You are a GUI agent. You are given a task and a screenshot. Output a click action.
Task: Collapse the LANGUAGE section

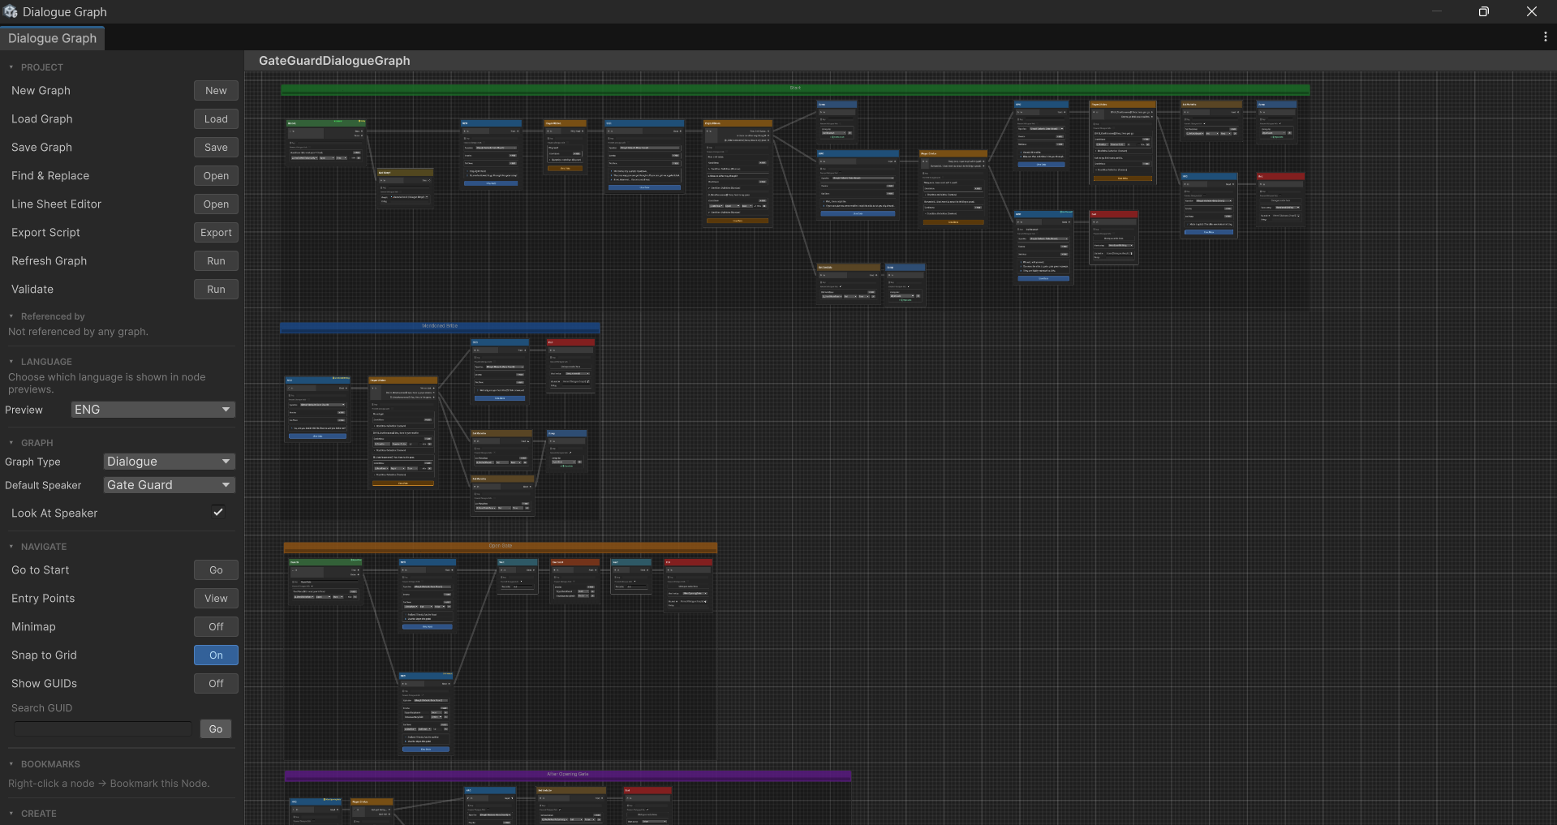tap(11, 362)
